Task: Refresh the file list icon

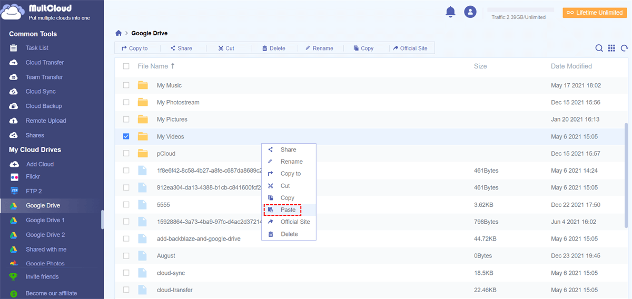Action: click(x=624, y=48)
